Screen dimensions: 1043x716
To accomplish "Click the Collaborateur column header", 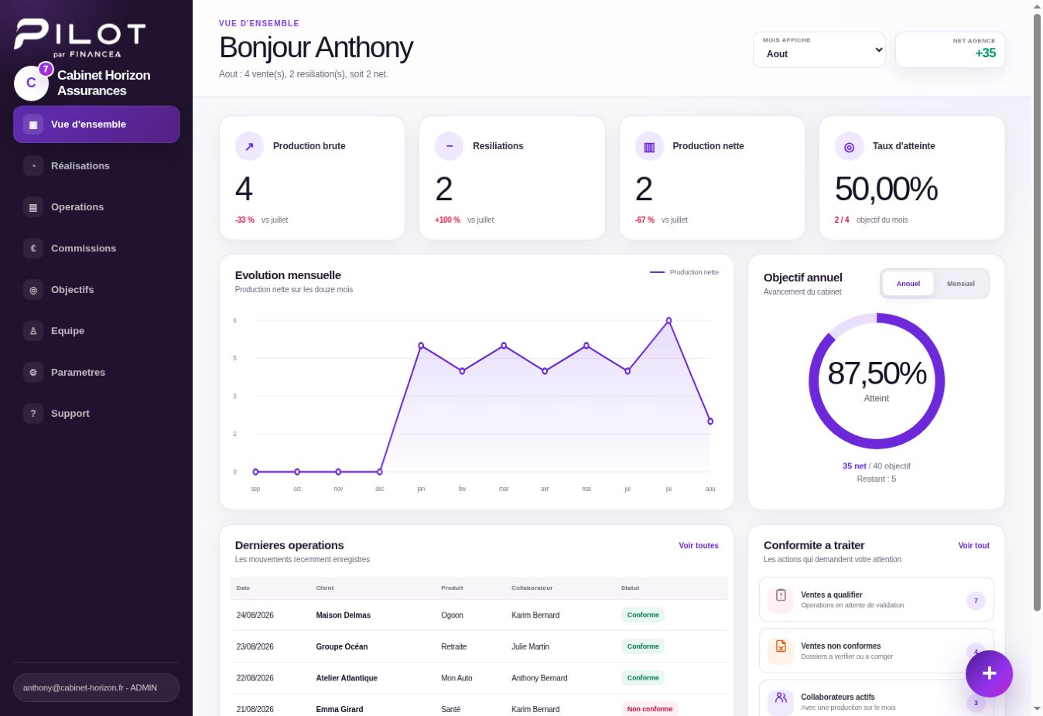I will click(532, 588).
